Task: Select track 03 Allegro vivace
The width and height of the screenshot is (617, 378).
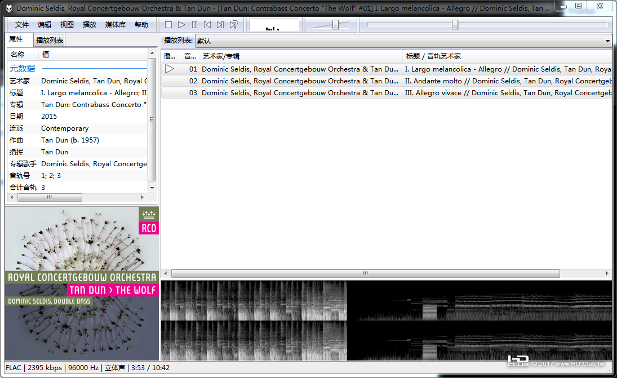Action: 387,93
